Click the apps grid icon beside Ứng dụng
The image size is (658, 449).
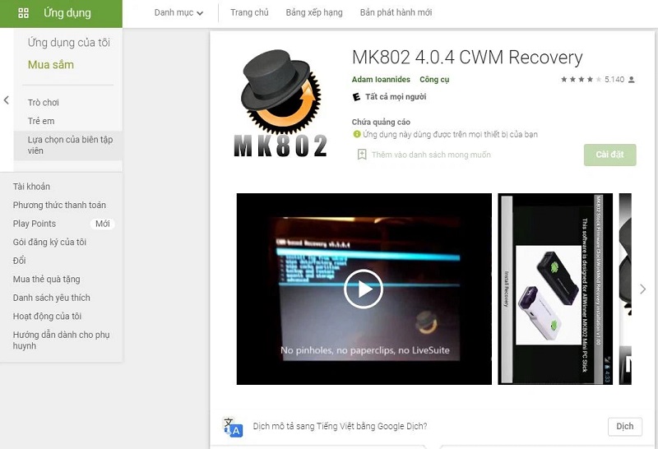pyautogui.click(x=24, y=13)
